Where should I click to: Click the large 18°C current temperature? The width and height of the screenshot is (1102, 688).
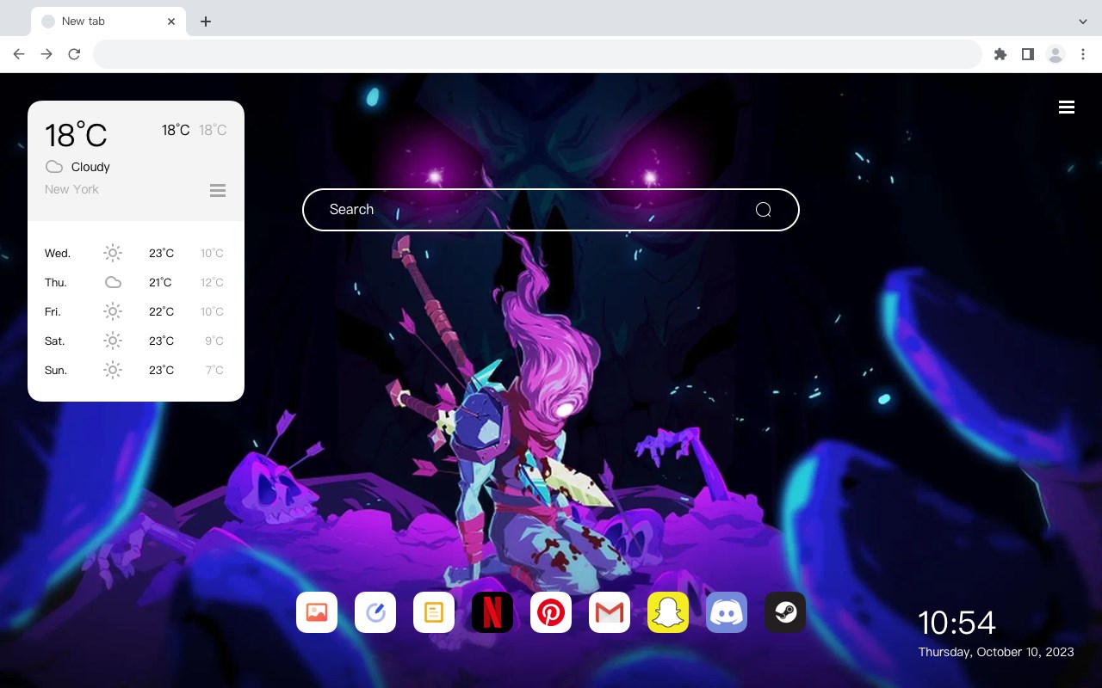coord(76,135)
